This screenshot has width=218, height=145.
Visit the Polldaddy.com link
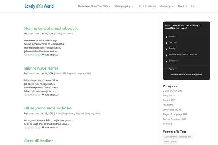click(194, 75)
